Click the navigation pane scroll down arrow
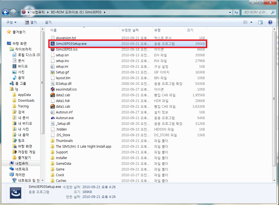The image size is (279, 205). click(42, 181)
